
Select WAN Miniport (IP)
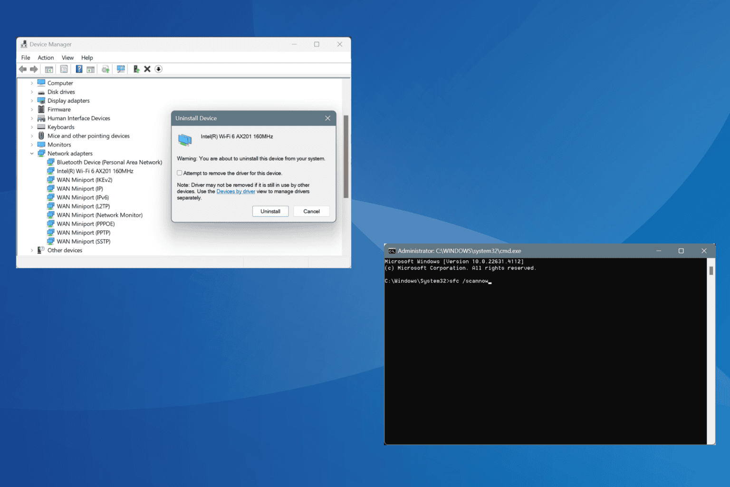(80, 189)
